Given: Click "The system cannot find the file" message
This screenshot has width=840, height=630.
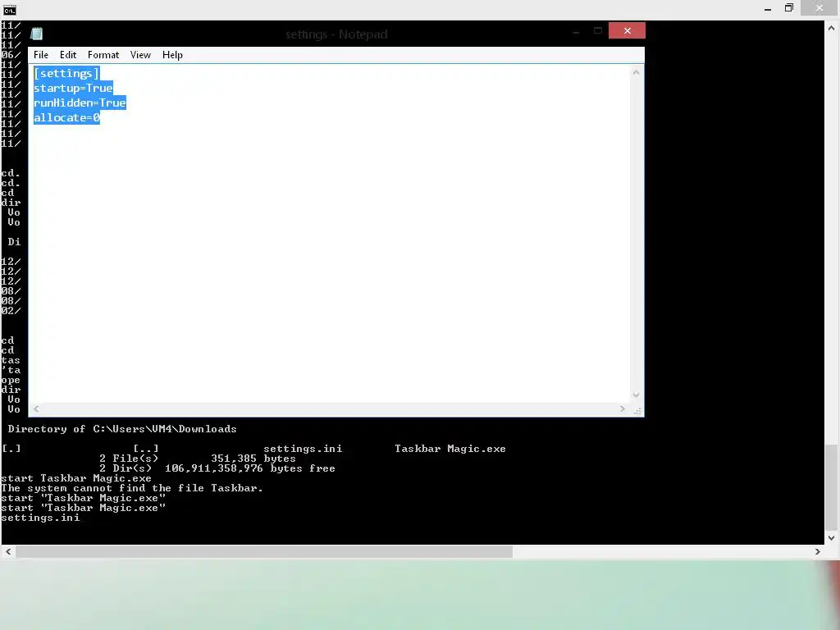Looking at the screenshot, I should 132,488.
